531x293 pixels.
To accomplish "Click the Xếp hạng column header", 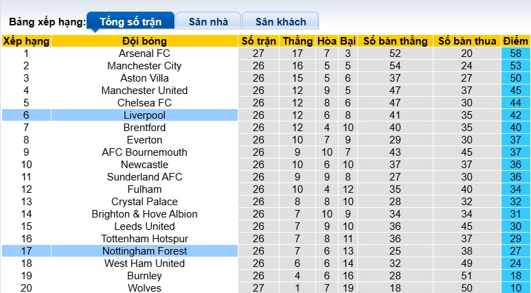I will point(26,41).
